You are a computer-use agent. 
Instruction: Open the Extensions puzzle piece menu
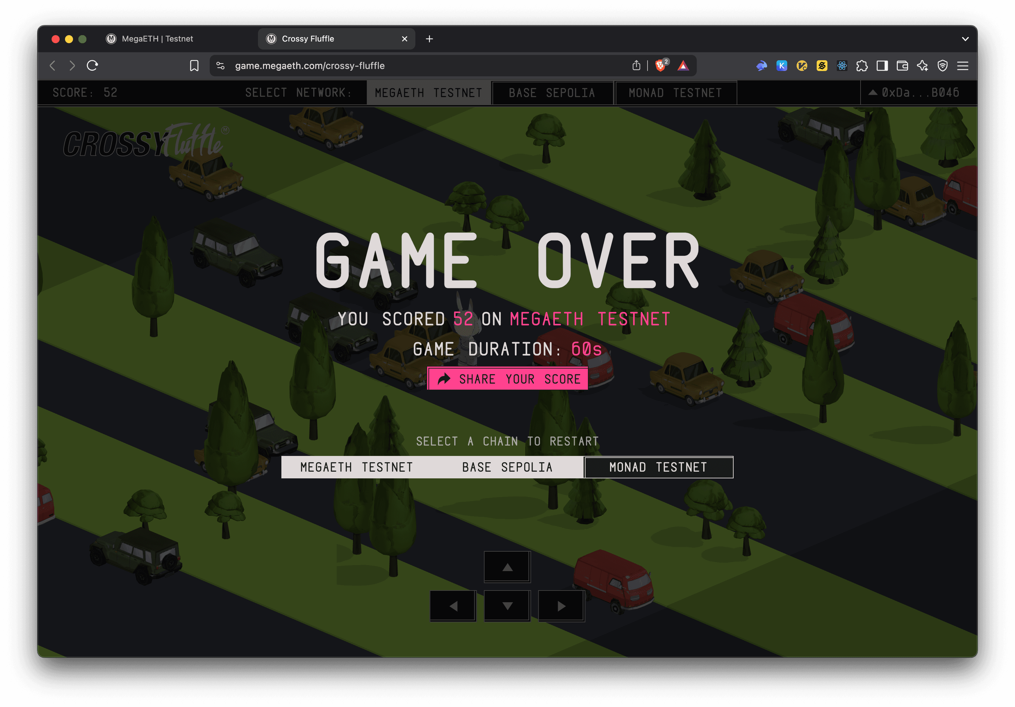point(862,66)
